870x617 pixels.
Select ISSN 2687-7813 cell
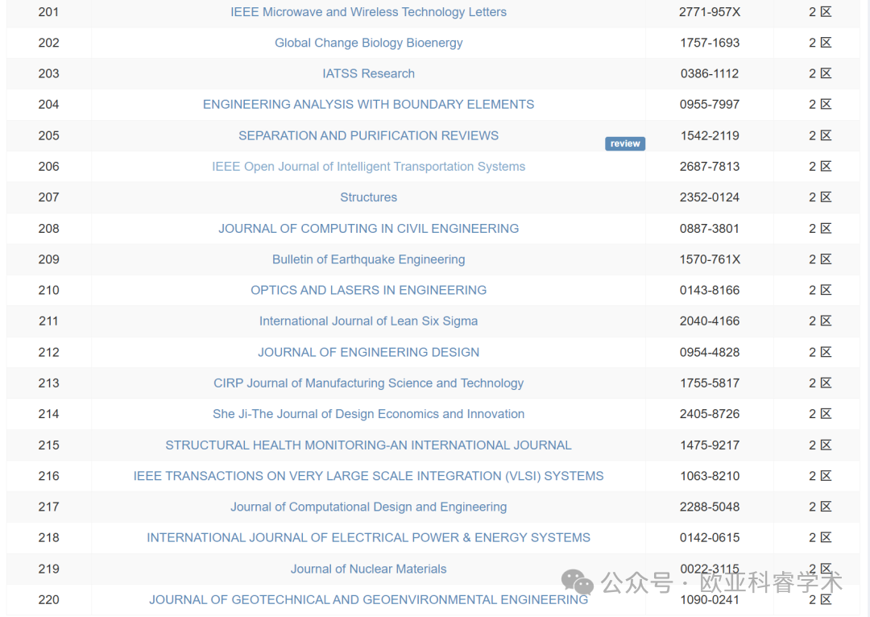pyautogui.click(x=710, y=167)
